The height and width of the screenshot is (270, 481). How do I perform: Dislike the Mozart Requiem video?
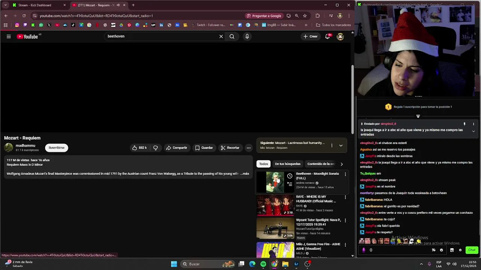[x=156, y=148]
